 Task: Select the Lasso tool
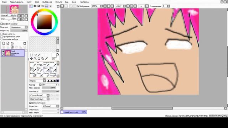pyautogui.click(x=35, y=55)
